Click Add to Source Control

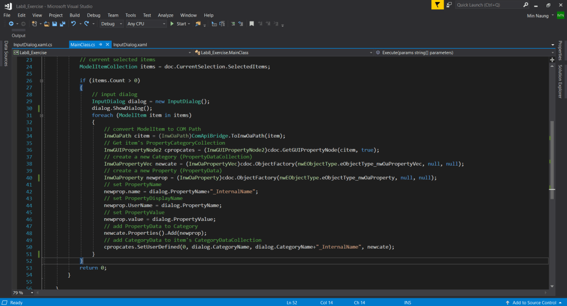coord(534,302)
